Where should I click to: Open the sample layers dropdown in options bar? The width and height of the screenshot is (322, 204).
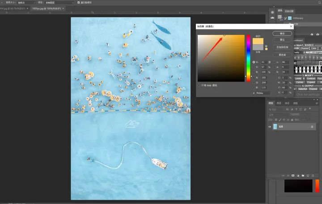click(x=59, y=3)
